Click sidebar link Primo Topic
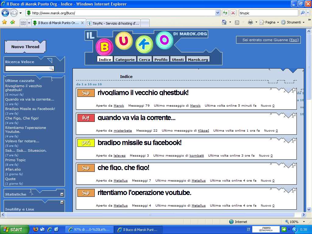 click(x=16, y=160)
